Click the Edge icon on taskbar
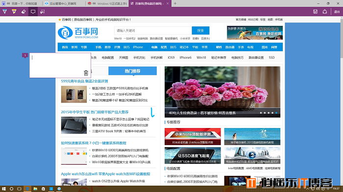Image resolution: width=343 pixels, height=192 pixels. (27, 189)
